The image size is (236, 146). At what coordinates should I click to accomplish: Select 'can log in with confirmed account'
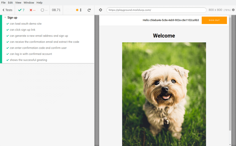tap(31, 54)
